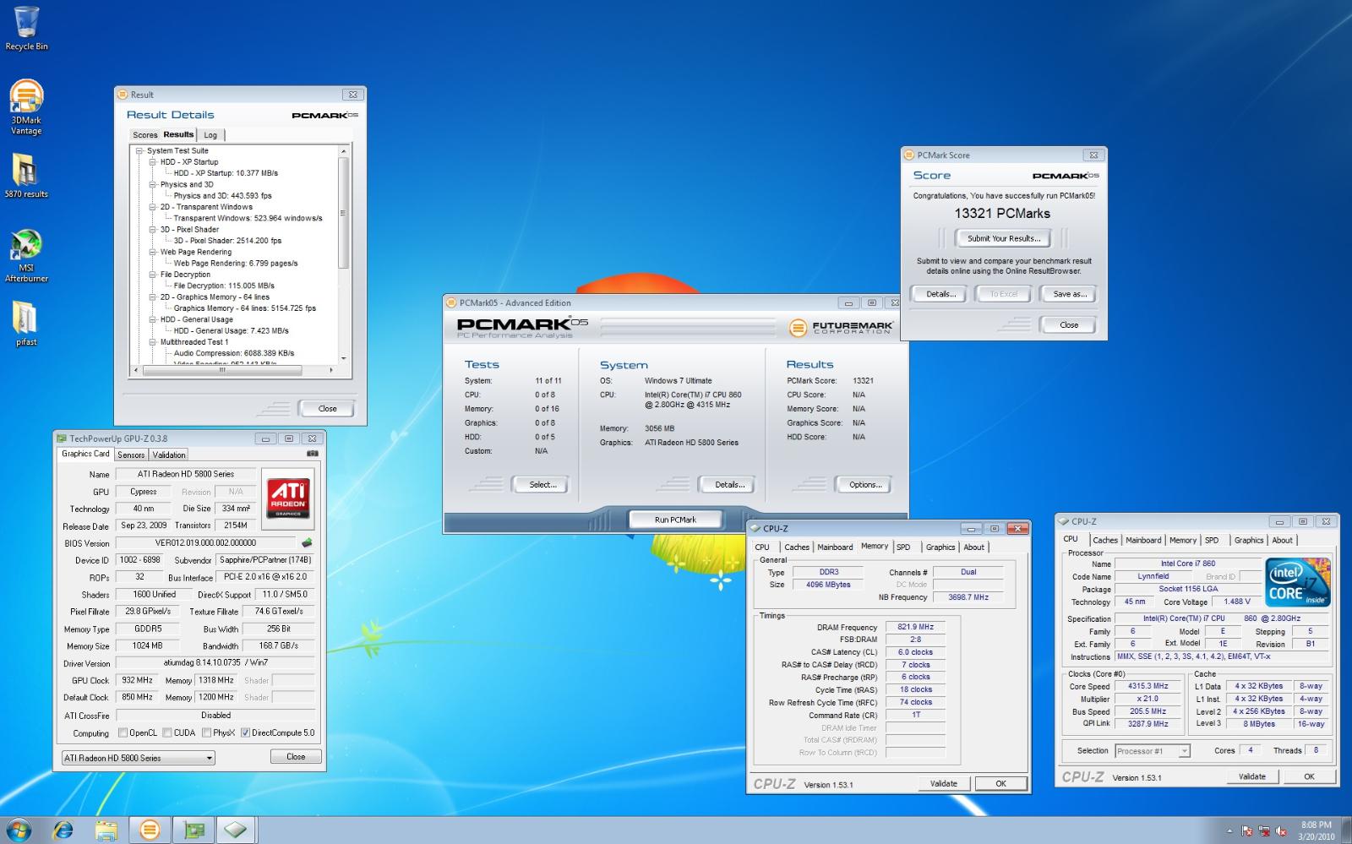Open network status tray icon
This screenshot has width=1352, height=844.
[x=1264, y=831]
